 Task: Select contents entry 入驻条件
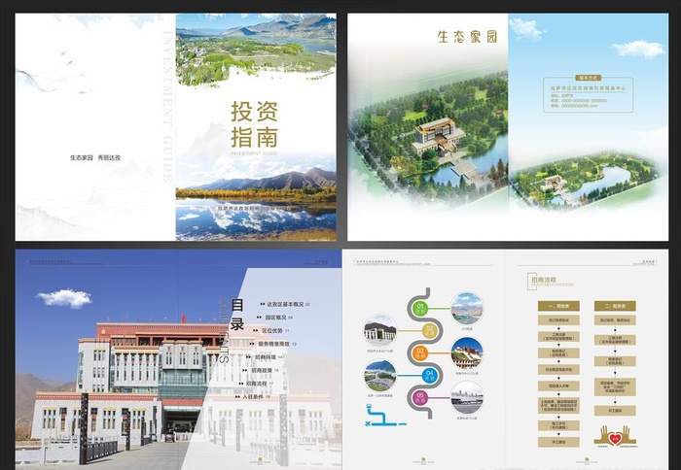[x=253, y=397]
